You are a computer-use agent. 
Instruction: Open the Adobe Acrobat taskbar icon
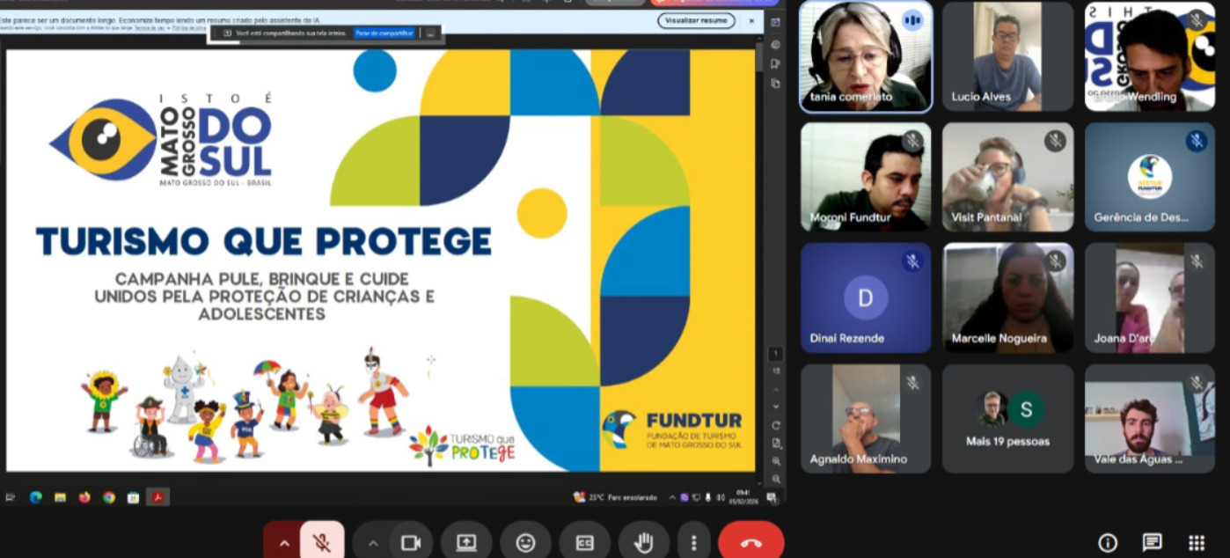point(158,497)
